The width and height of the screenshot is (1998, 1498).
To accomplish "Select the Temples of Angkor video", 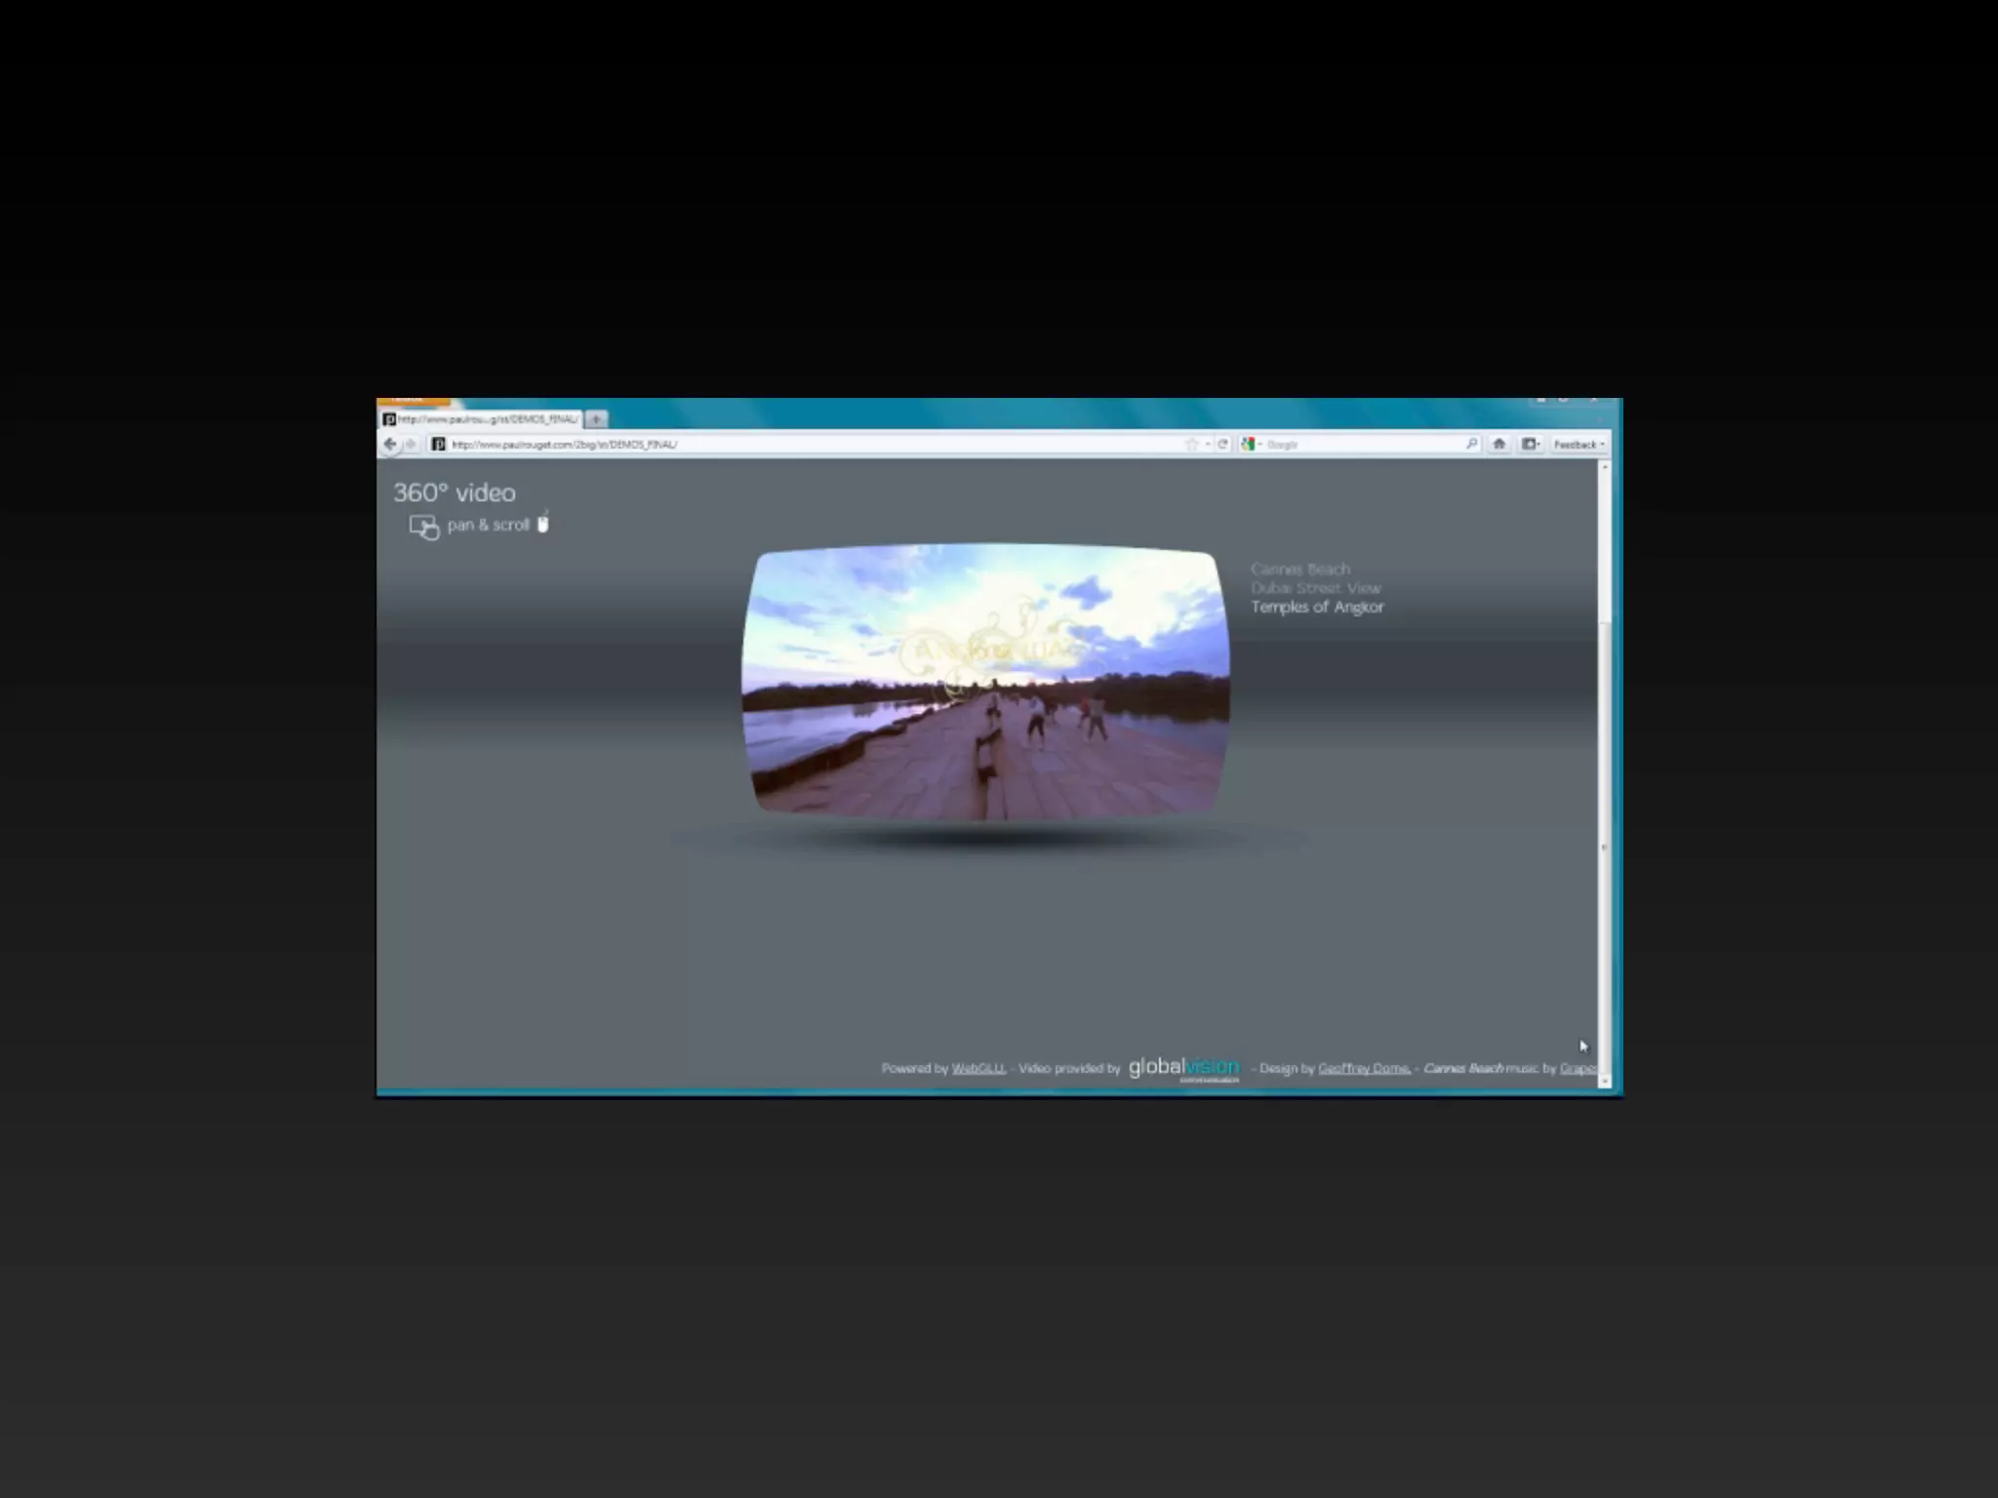I will (x=1317, y=607).
